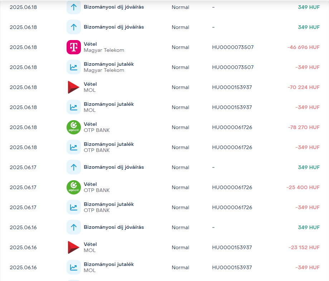Screen dimensions: 329x281
Task: Click the -23 152 HUF amount
Action: click(304, 247)
